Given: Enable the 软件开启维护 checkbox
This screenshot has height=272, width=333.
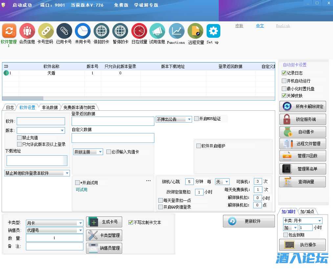Looking at the screenshot, I should point(198,146).
